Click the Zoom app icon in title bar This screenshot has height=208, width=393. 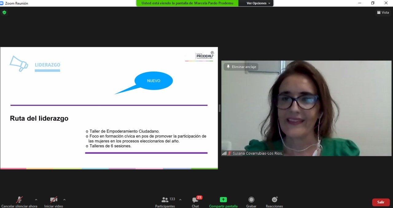[x=2, y=3]
